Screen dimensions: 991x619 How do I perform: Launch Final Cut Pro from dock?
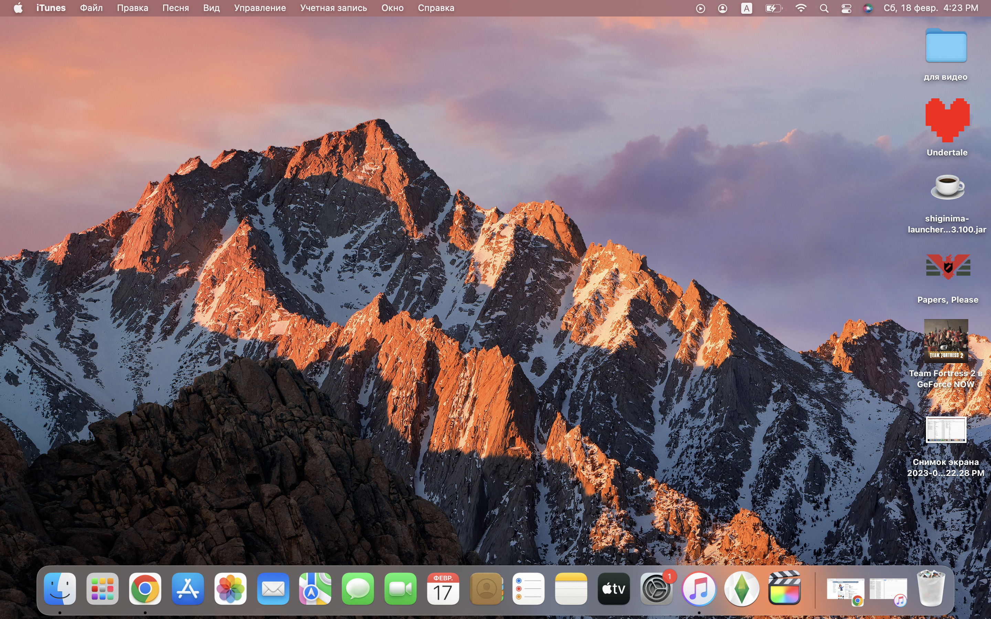pyautogui.click(x=784, y=589)
